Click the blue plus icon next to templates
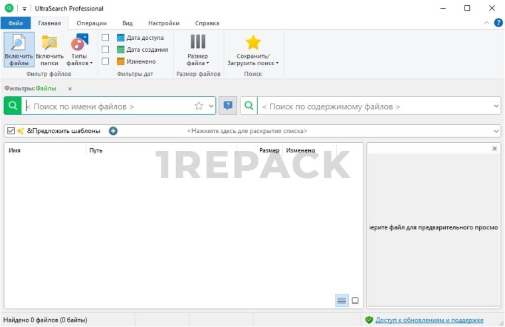Image resolution: width=505 pixels, height=327 pixels. pyautogui.click(x=113, y=131)
